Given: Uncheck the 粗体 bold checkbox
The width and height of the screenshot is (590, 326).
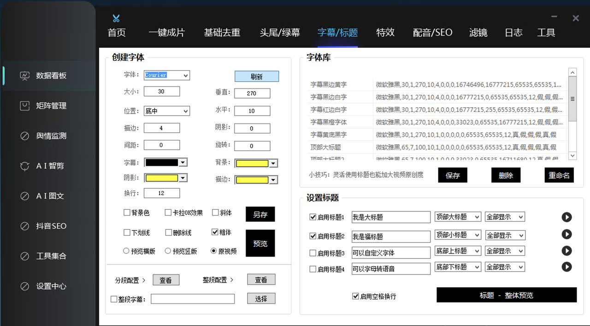Looking at the screenshot, I should point(215,233).
